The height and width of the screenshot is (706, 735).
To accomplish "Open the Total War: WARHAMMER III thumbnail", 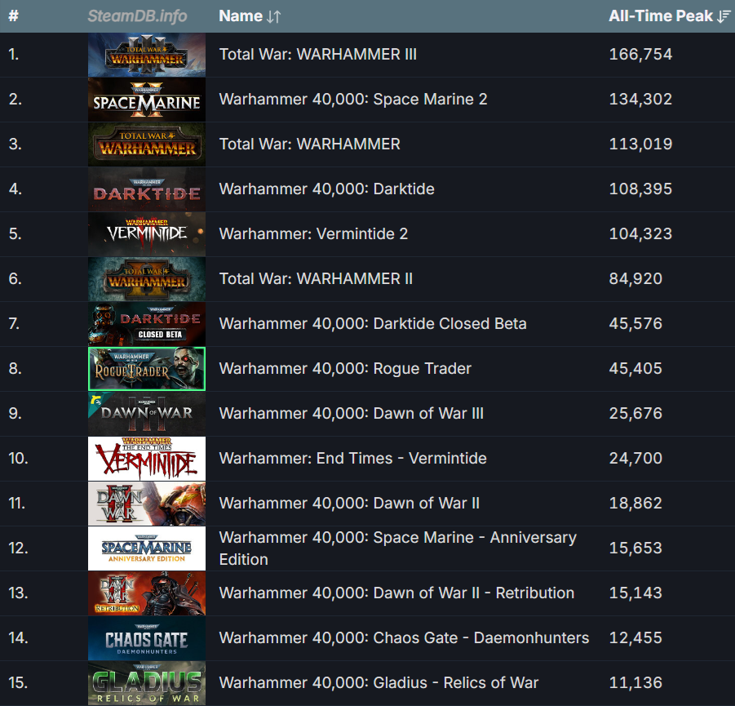I will [x=147, y=55].
